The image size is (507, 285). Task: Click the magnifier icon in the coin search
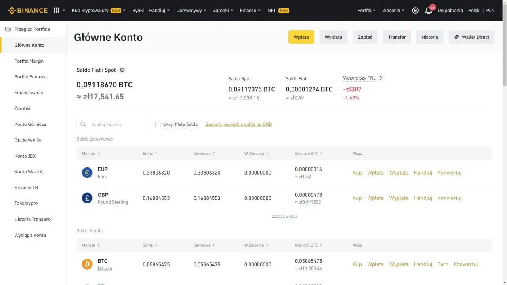pos(83,124)
